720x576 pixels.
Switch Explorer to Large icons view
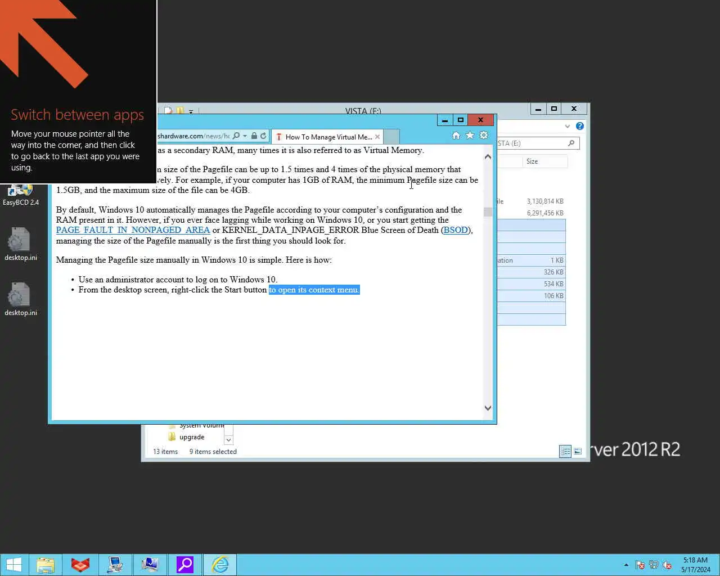tap(578, 451)
